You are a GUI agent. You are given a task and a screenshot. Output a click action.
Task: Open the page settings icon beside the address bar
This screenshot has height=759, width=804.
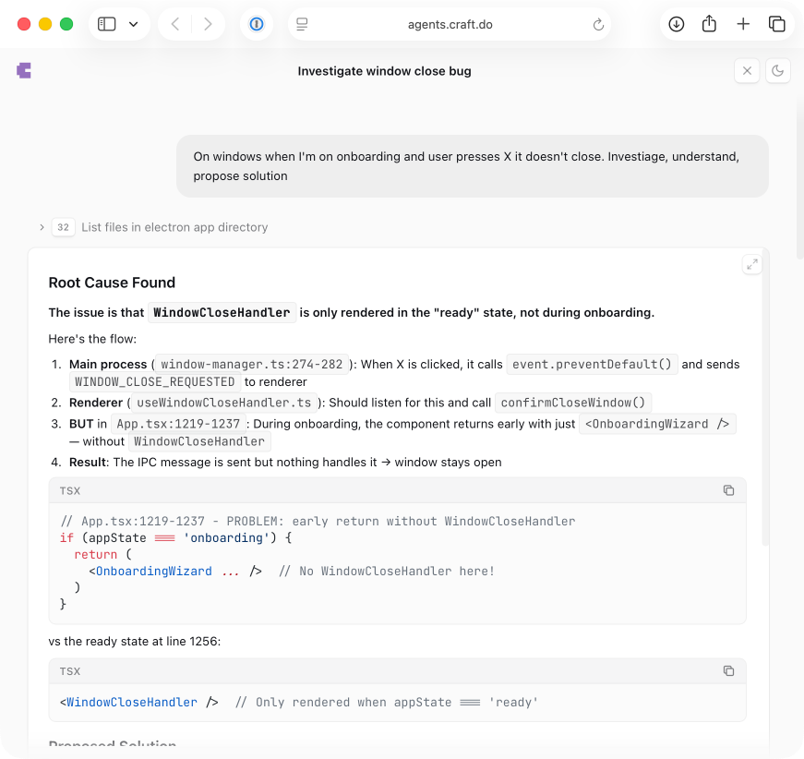click(301, 24)
